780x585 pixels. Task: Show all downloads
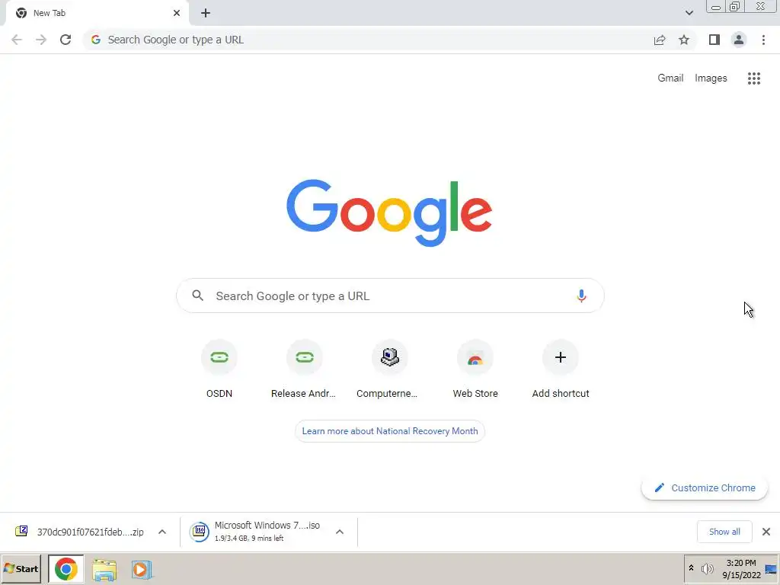[724, 532]
